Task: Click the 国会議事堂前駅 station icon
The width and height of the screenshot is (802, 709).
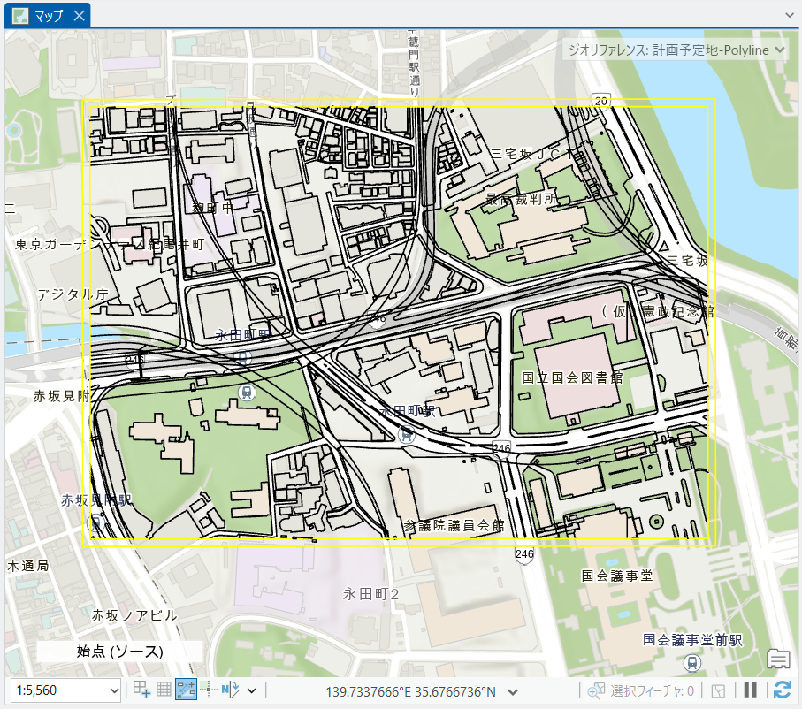Action: (692, 661)
